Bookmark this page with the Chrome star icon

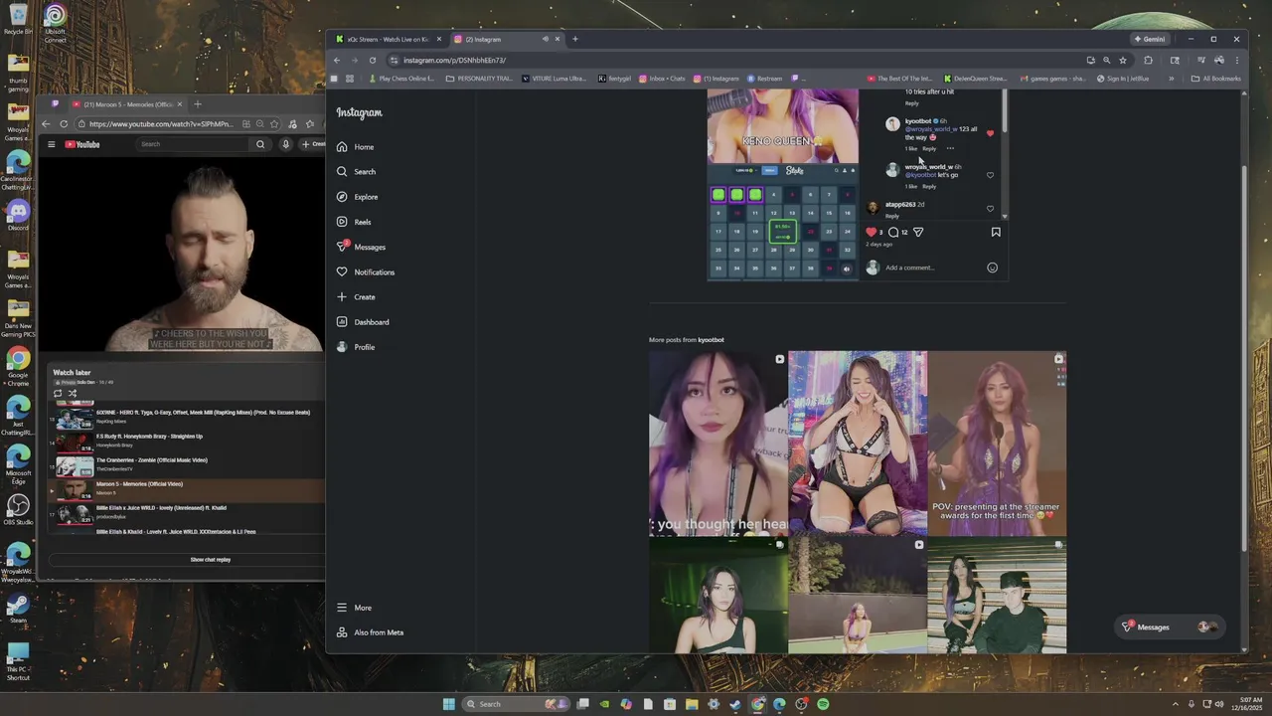coord(1123,60)
